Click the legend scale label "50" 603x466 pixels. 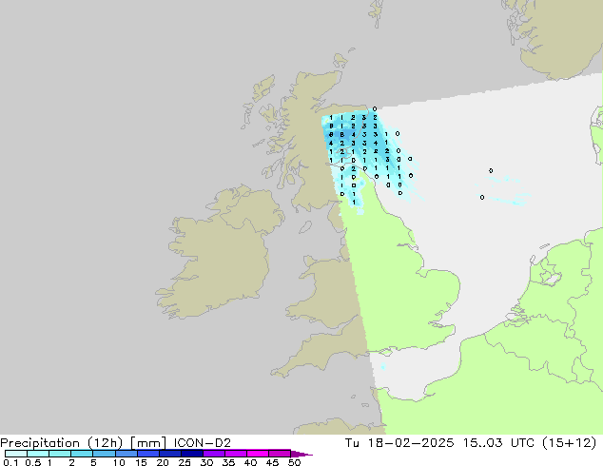(294, 462)
